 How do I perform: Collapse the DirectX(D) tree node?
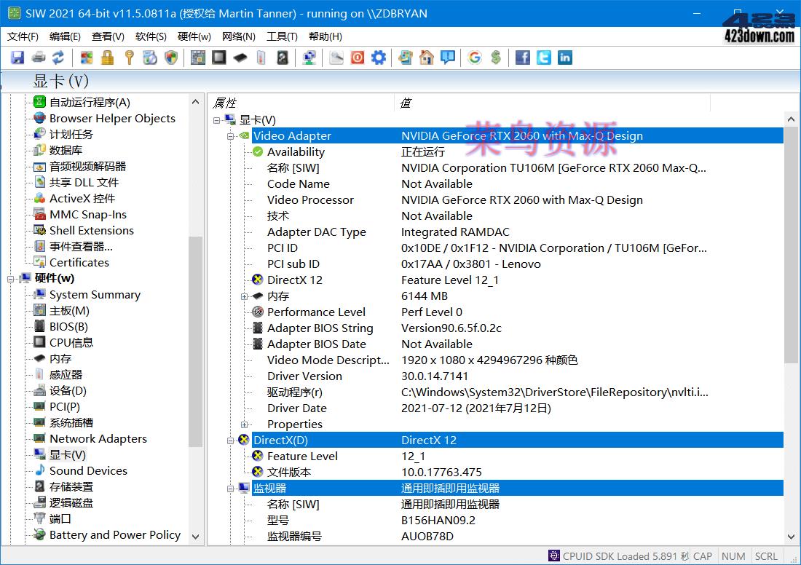click(x=231, y=440)
